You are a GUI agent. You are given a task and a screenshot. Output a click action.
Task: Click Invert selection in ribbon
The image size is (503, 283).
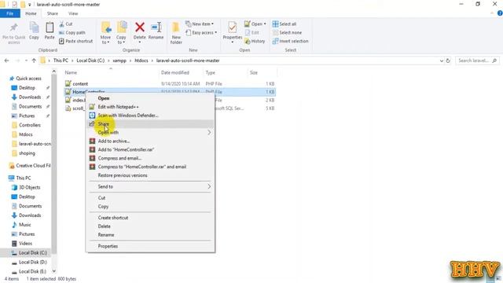pos(290,41)
